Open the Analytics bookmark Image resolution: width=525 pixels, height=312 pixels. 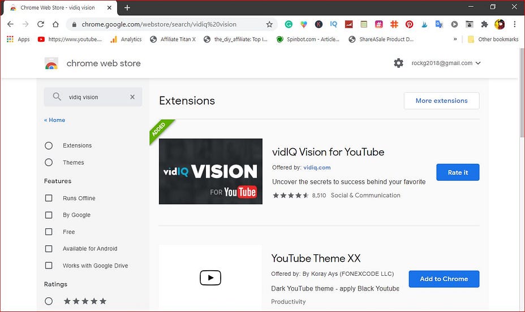pyautogui.click(x=126, y=39)
